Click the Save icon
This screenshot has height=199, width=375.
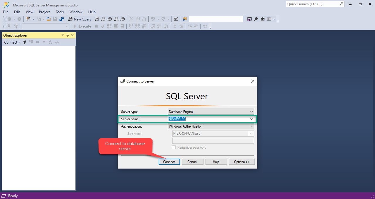[x=55, y=19]
